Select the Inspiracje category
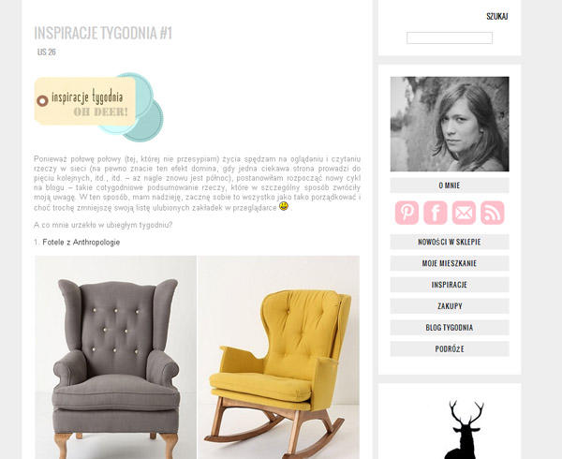This screenshot has height=459, width=562. pos(450,285)
